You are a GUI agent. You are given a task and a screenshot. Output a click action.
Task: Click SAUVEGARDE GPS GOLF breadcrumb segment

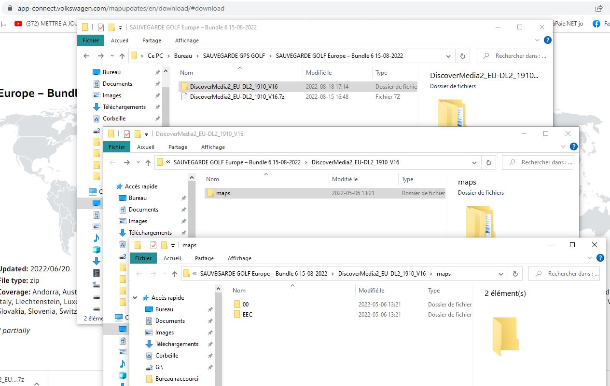coord(234,56)
